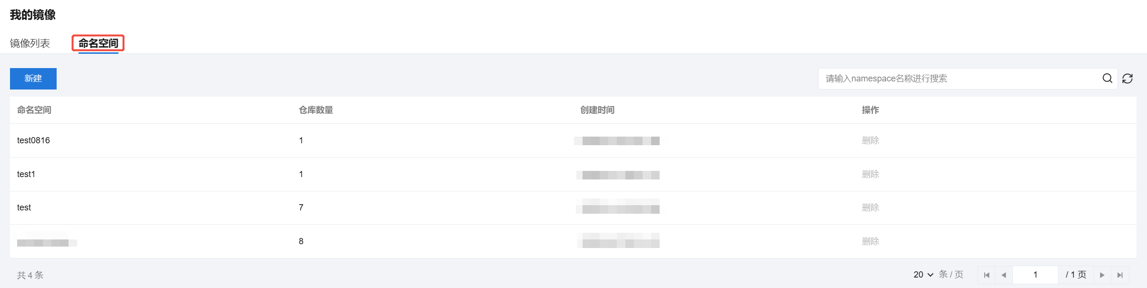Image resolution: width=1147 pixels, height=288 pixels.
Task: Click 删除 in the last row
Action: (x=870, y=241)
